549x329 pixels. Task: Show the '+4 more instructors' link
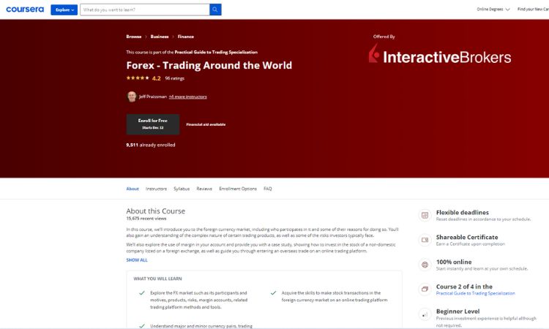coord(188,97)
